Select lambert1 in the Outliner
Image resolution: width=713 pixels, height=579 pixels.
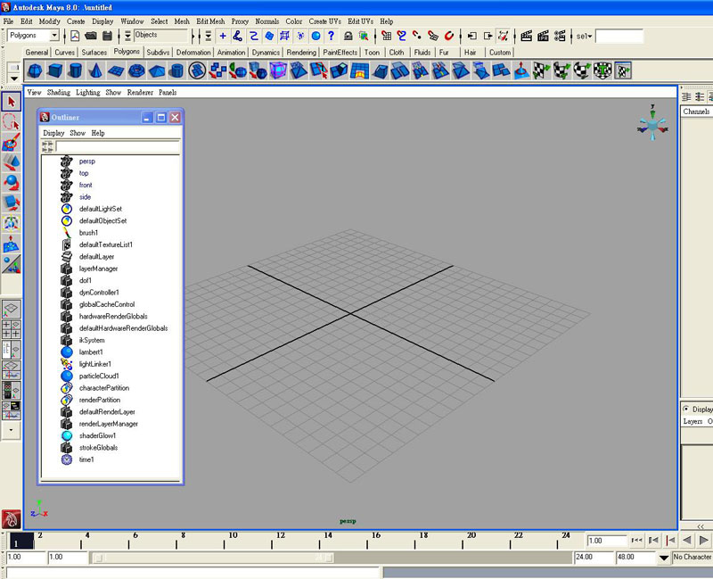coord(91,352)
